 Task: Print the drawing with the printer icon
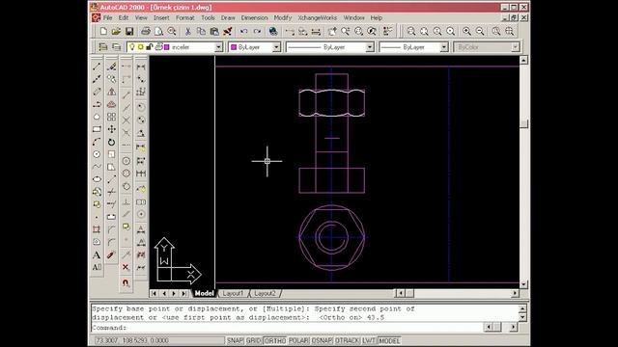click(x=146, y=31)
